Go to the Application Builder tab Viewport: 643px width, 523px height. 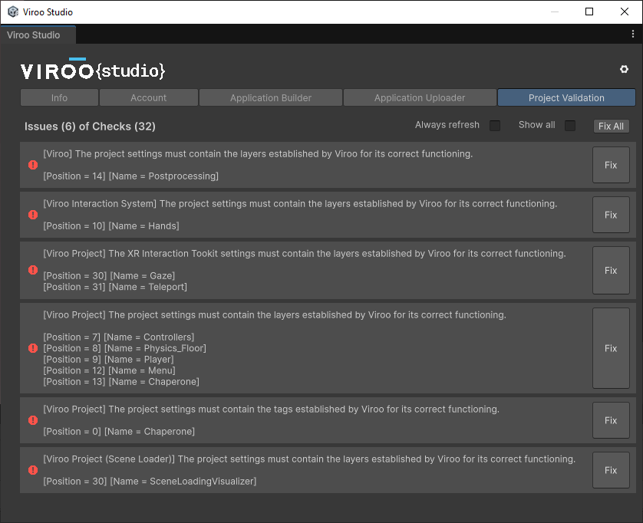[x=270, y=98]
